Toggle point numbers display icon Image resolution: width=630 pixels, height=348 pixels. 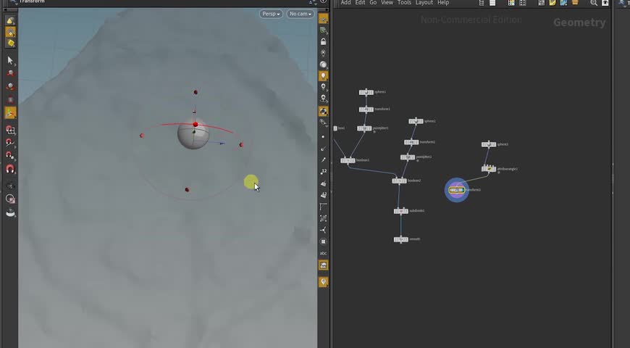pyautogui.click(x=324, y=172)
